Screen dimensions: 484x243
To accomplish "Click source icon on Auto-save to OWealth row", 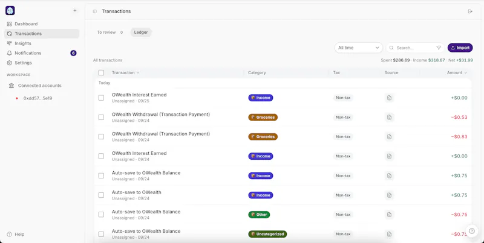I will pos(389,195).
